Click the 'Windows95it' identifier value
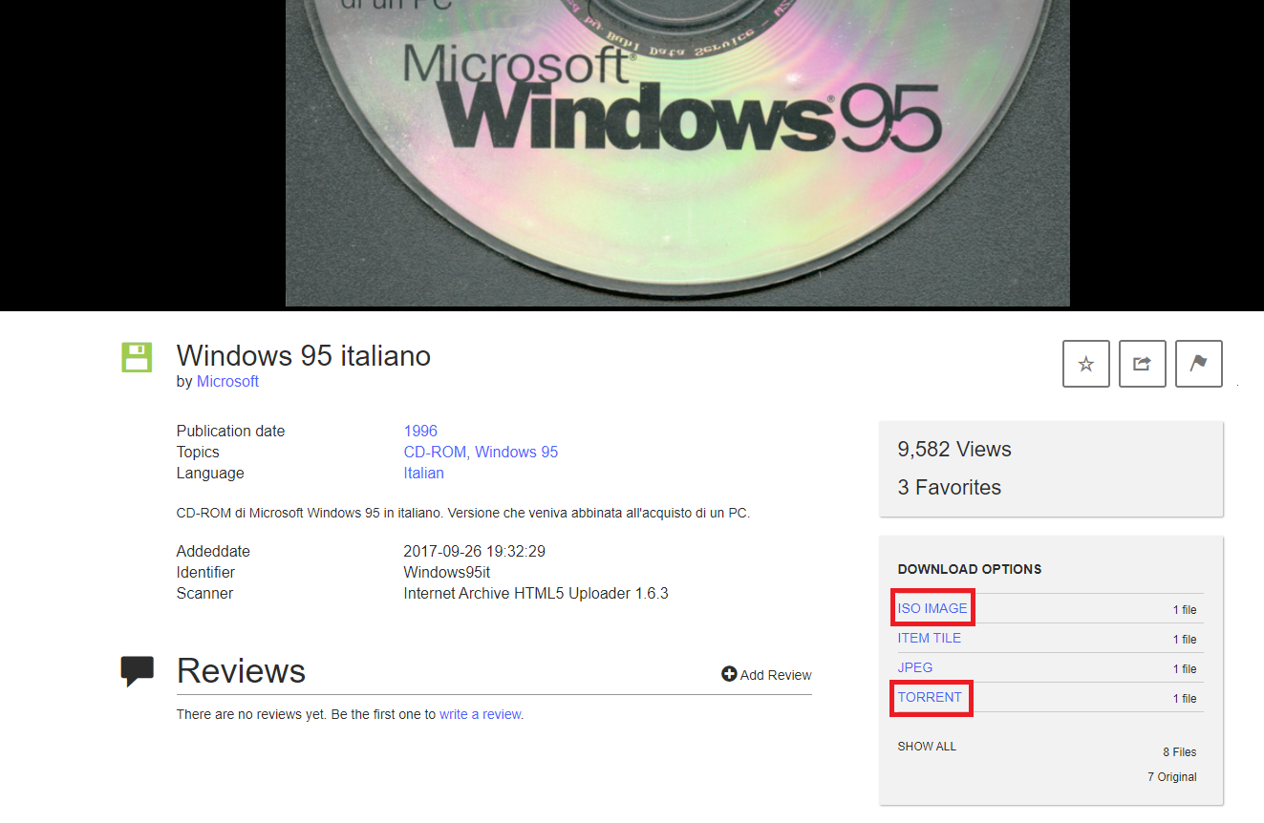 click(x=447, y=572)
